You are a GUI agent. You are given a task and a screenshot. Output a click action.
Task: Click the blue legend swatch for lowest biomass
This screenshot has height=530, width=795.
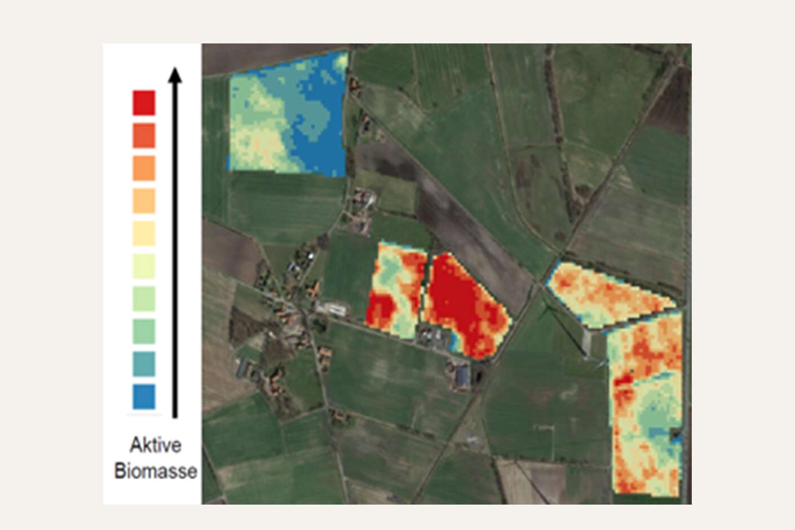144,396
